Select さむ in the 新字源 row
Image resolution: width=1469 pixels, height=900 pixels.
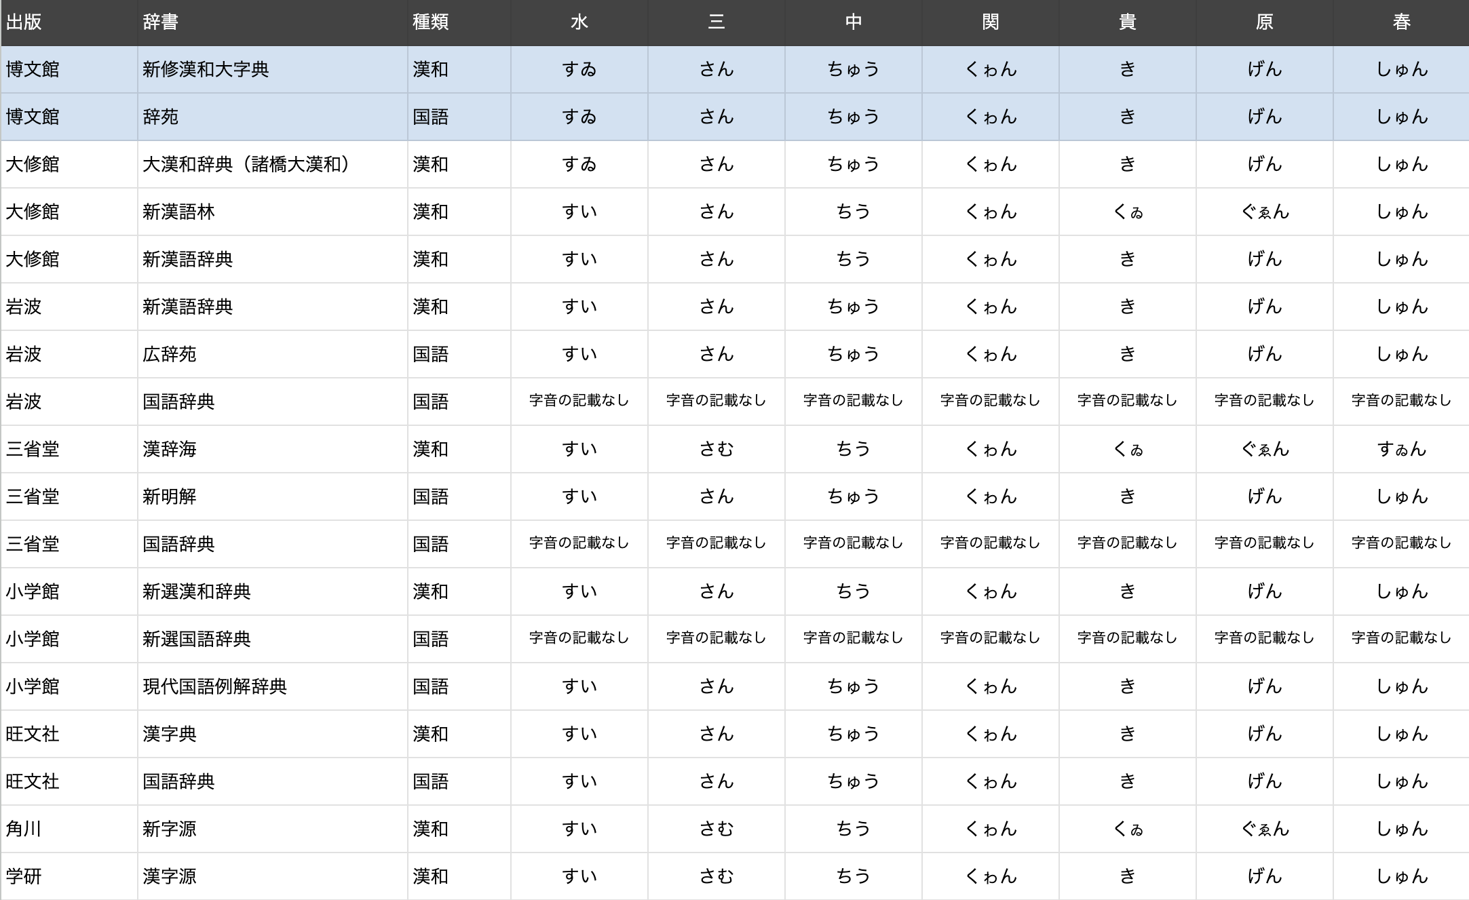click(x=716, y=829)
